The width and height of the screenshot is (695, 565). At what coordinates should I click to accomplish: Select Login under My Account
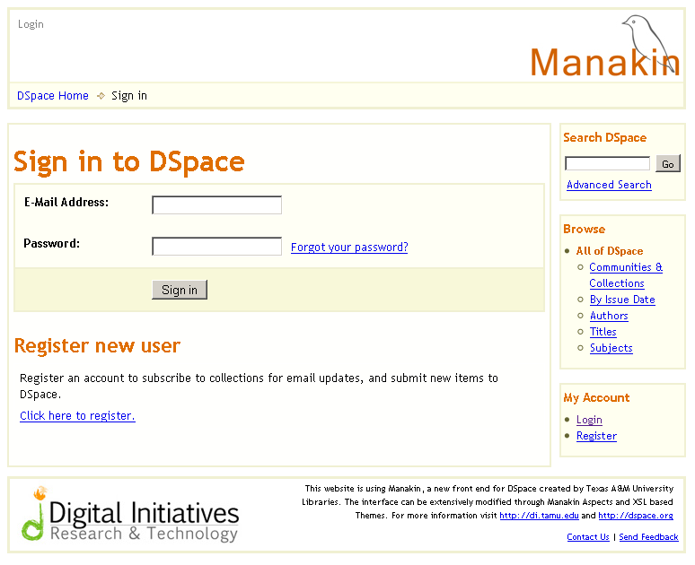[589, 420]
